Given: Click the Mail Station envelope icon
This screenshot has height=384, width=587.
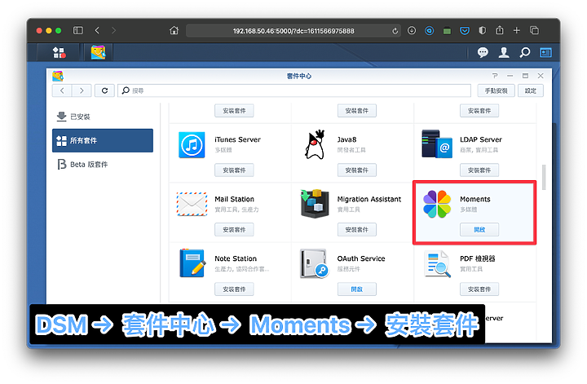Looking at the screenshot, I should tap(192, 204).
